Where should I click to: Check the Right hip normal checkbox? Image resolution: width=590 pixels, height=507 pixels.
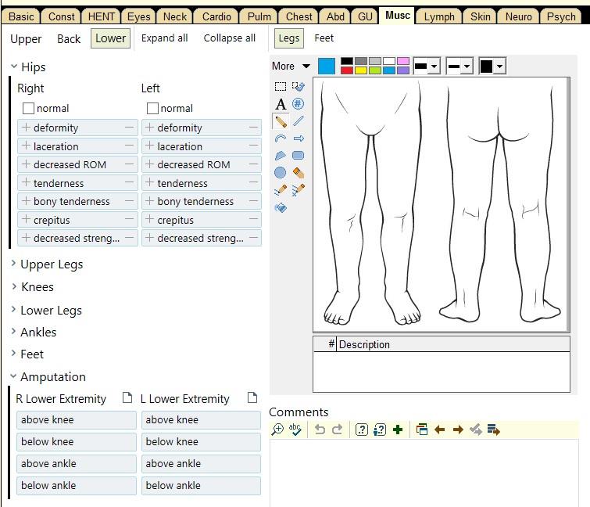tap(29, 109)
